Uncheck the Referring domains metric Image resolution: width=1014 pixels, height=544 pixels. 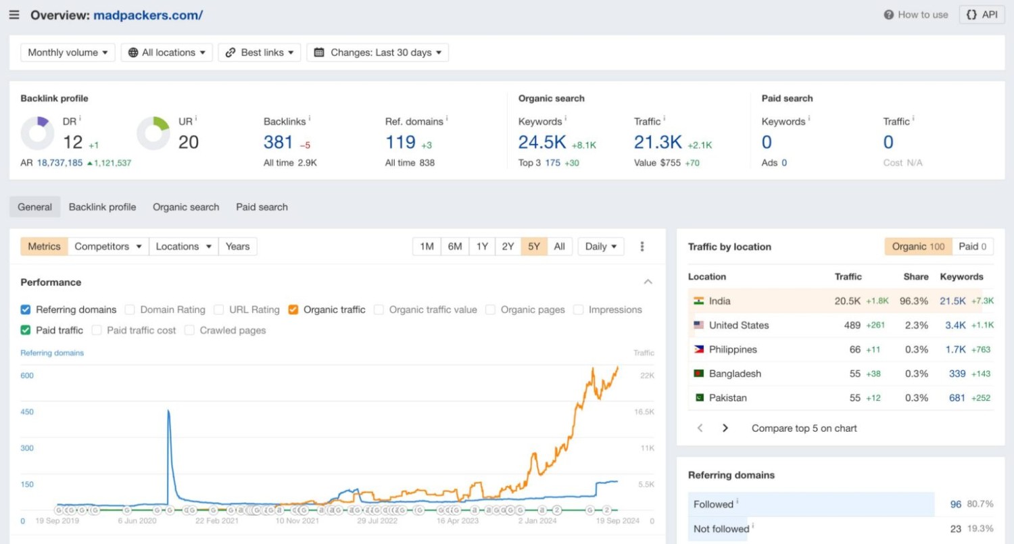25,310
